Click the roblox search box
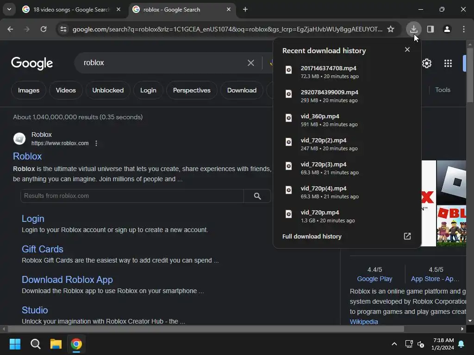Screen dimensions: 474x355 (163, 63)
